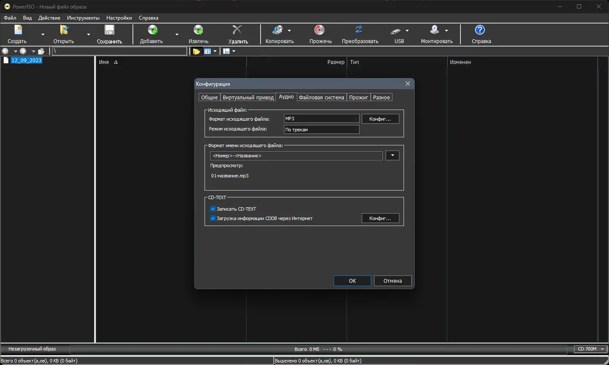The image size is (609, 365).
Task: Go back with the left arrow navigation icon
Action: pos(6,51)
